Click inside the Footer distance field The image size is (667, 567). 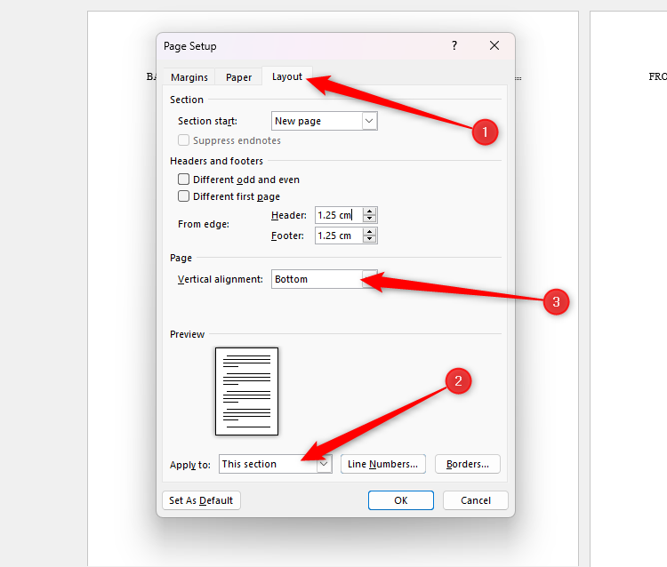pos(339,236)
